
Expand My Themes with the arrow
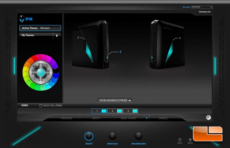click(57, 35)
